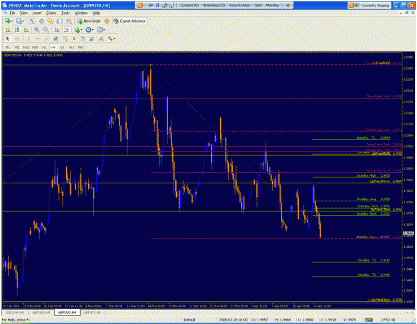The height and width of the screenshot is (324, 417).
Task: Click the New Order button
Action: click(x=89, y=21)
